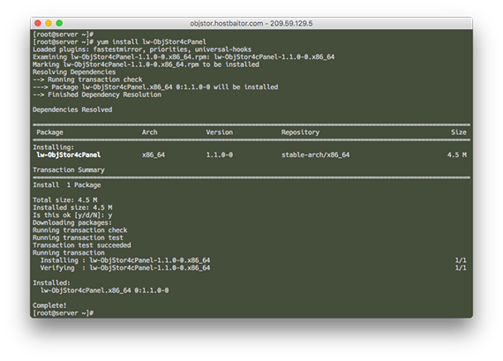Click the 'Running transaction test' line
The height and width of the screenshot is (361, 503).
click(78, 237)
